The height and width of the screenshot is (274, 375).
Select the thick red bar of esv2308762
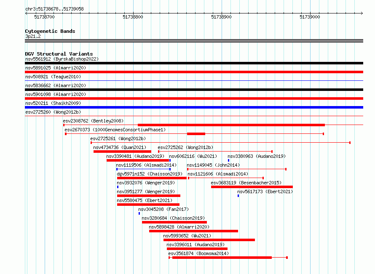(x=231, y=125)
